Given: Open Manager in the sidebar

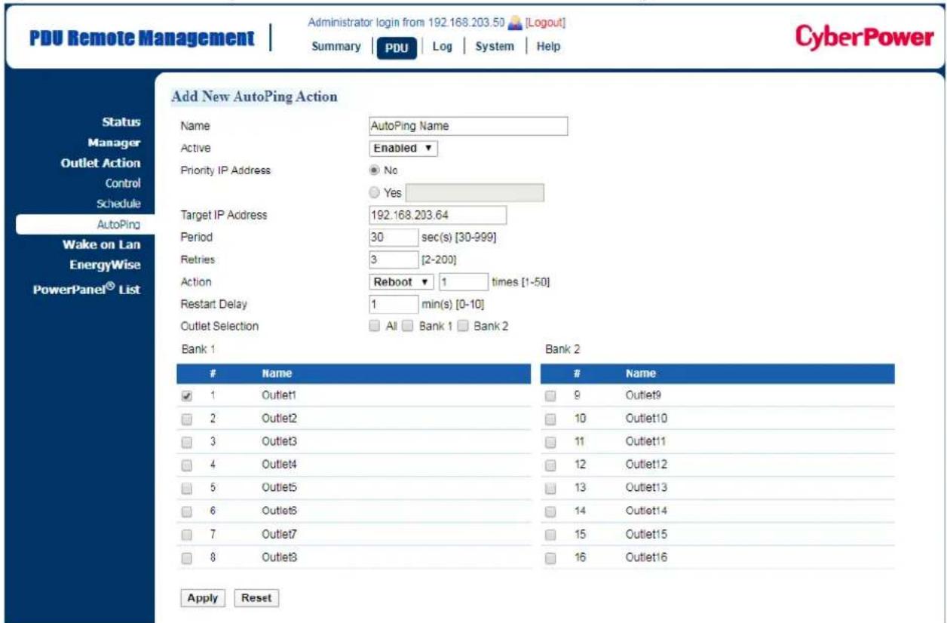Looking at the screenshot, I should 115,143.
